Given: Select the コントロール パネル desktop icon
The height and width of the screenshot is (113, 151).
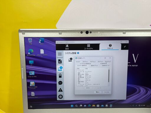Looking at the screenshot, I should coord(32,74).
